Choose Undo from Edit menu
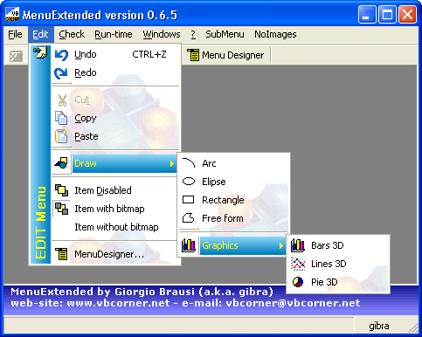Image resolution: width=422 pixels, height=337 pixels. 115,55
